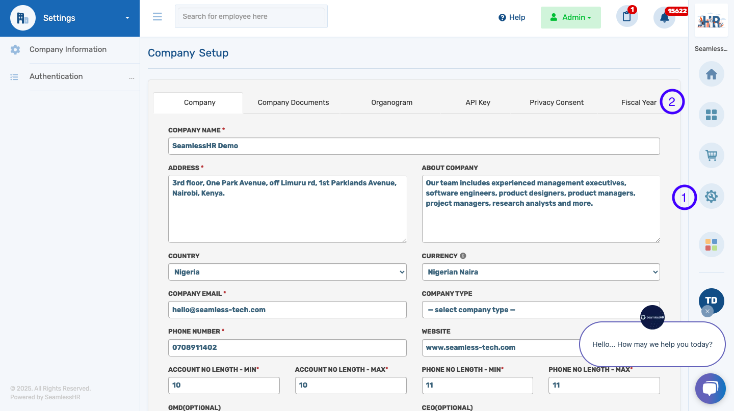Screen dimensions: 734x411
Task: Click the home icon in right sidebar
Action: click(711, 74)
